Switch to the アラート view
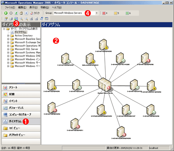The image size is (174, 151). [21, 88]
